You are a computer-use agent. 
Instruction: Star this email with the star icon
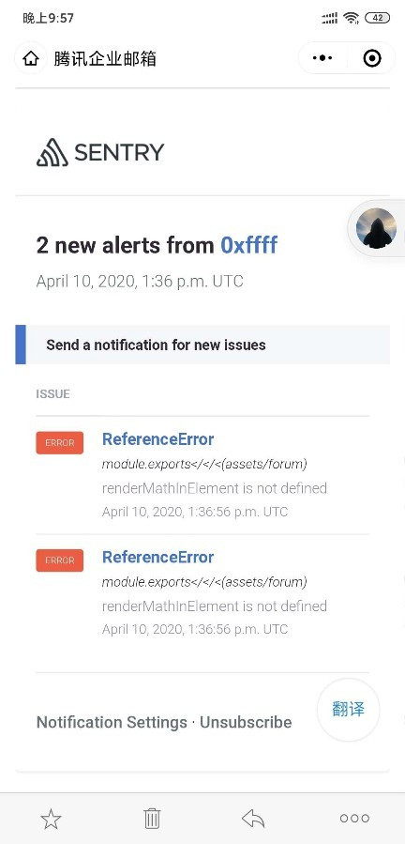(52, 819)
